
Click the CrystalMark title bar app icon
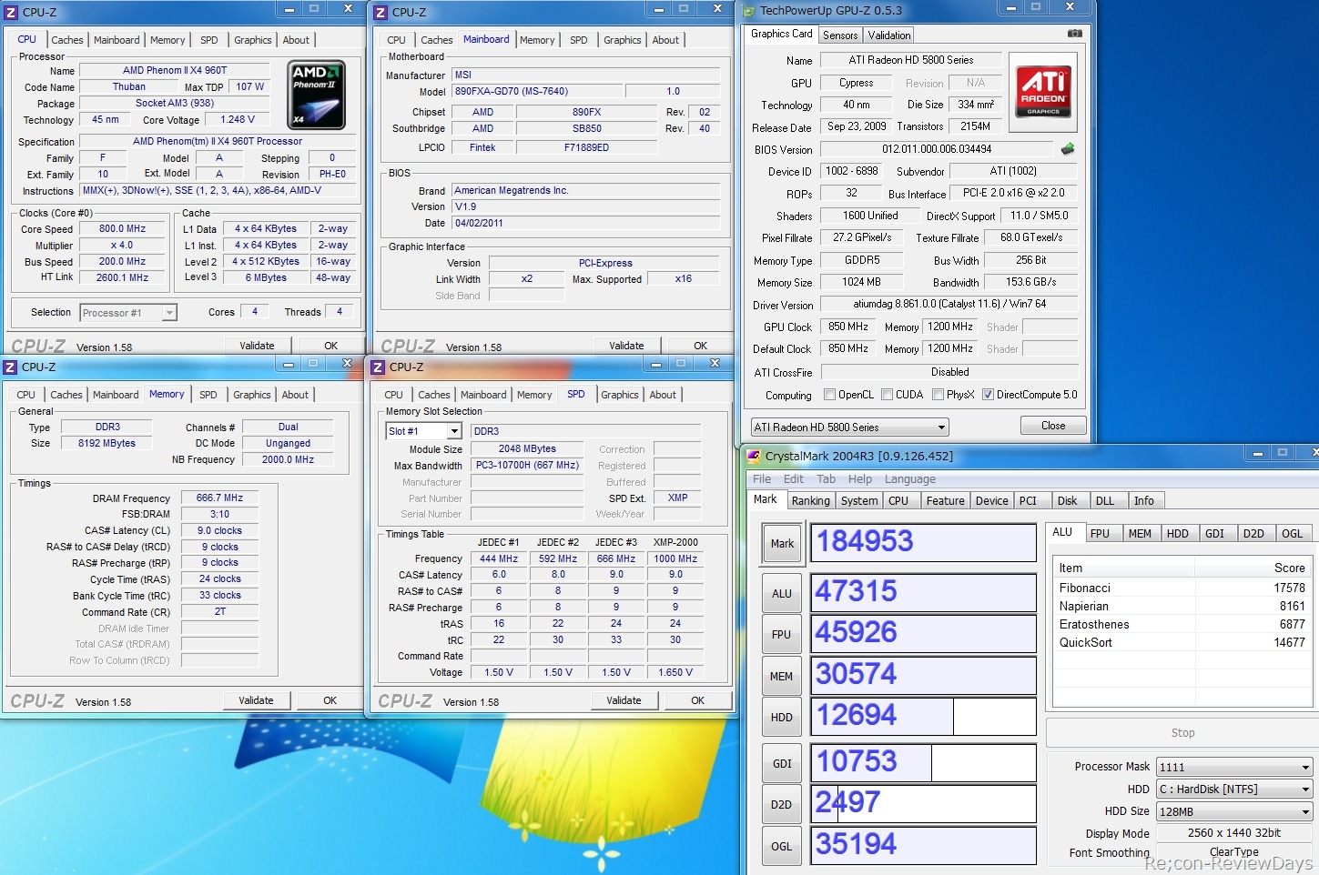click(x=754, y=456)
